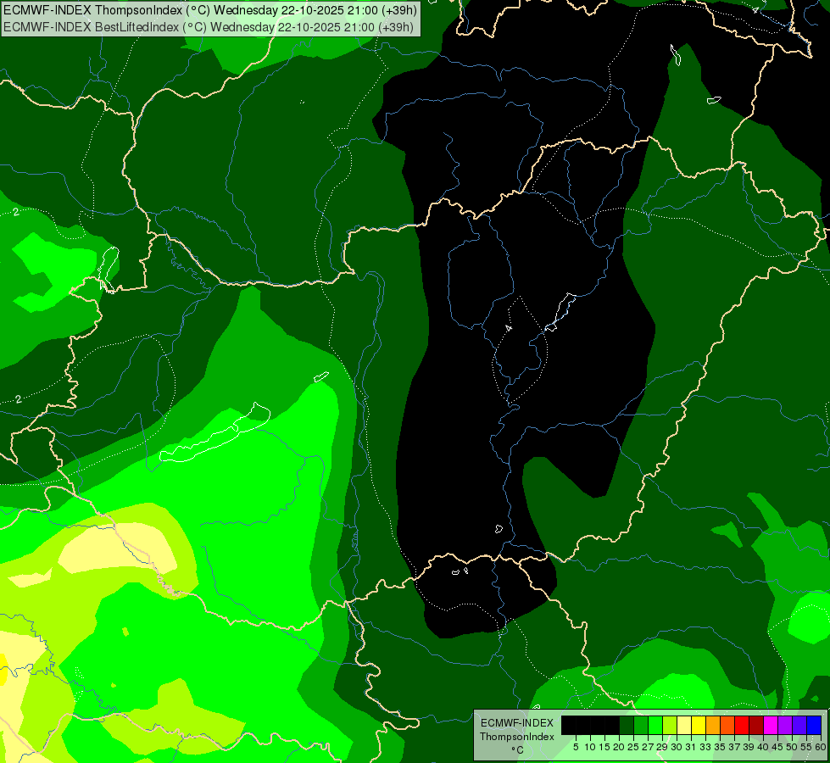Viewport: 830px width, 763px height.
Task: Select the pale yellow 30-31 legend swatch
Action: [684, 725]
